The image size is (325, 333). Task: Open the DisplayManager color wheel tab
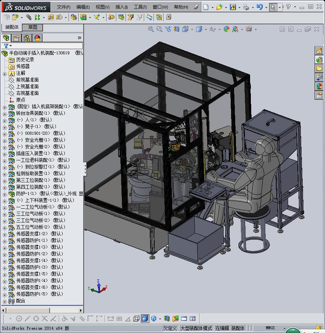(37, 38)
